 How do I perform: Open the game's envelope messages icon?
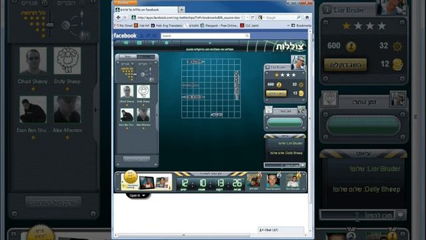pyautogui.click(x=139, y=43)
